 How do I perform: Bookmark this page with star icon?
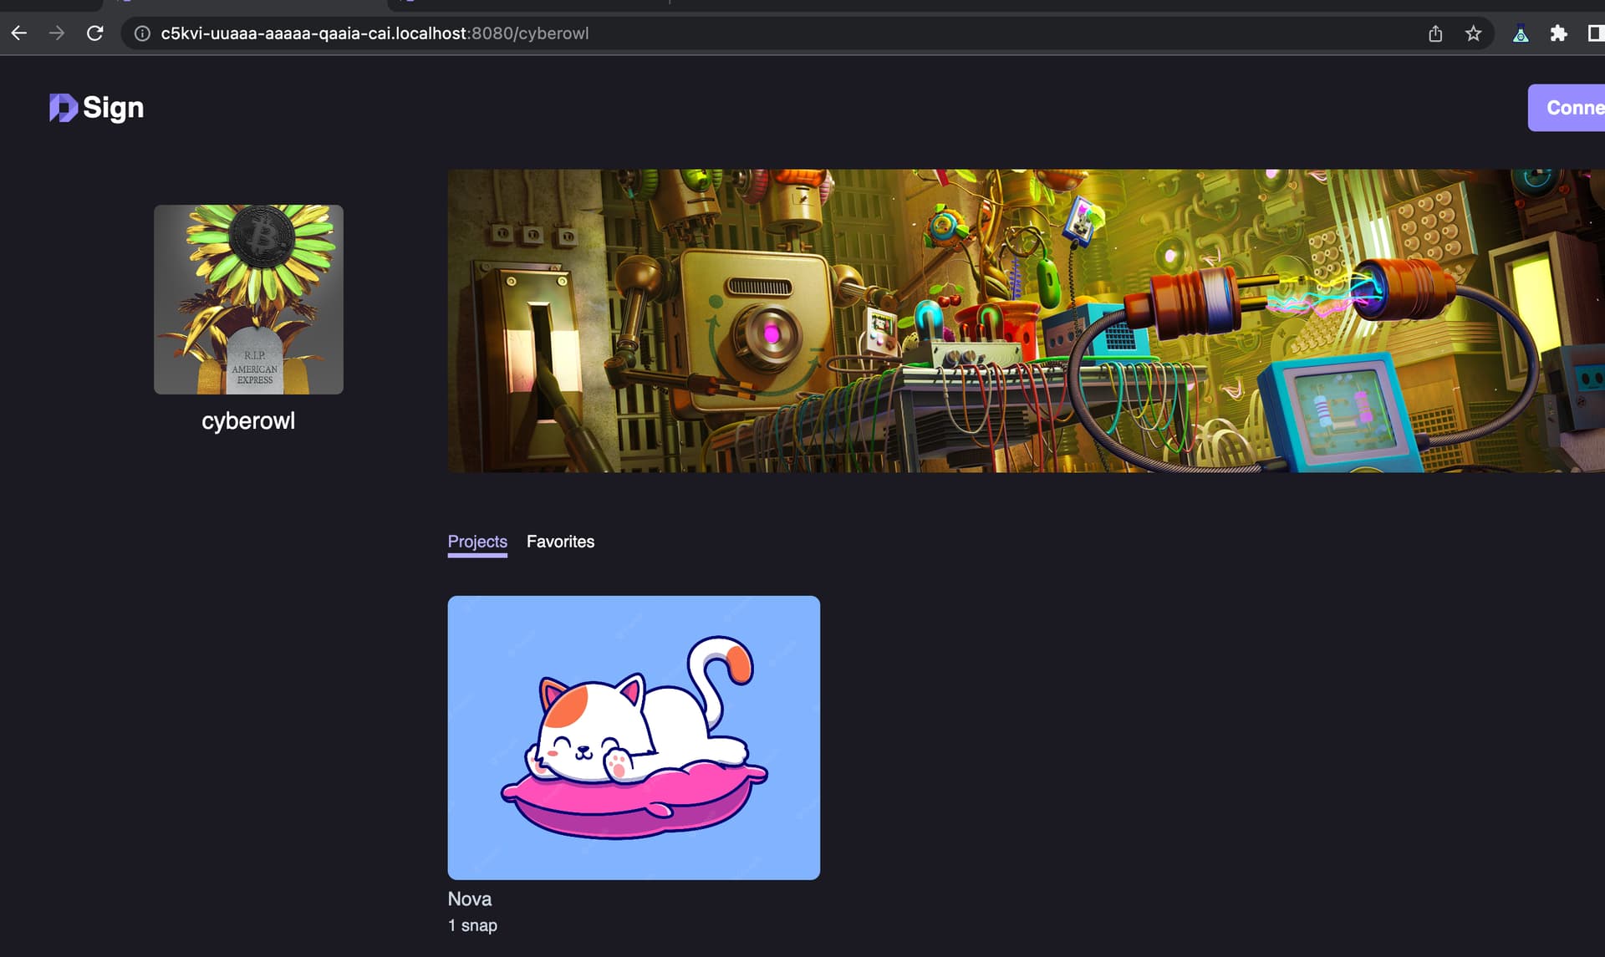(x=1473, y=33)
